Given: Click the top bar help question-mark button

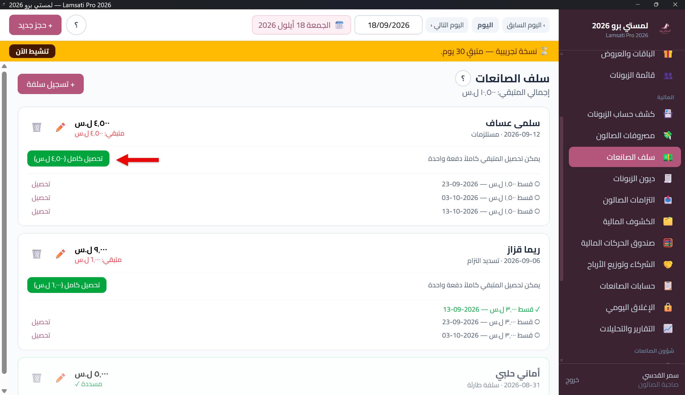Looking at the screenshot, I should (x=76, y=25).
